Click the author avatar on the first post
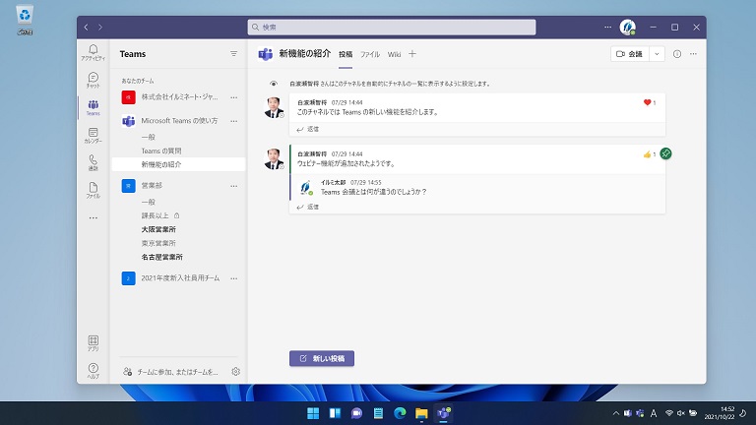The width and height of the screenshot is (756, 425). [x=274, y=107]
